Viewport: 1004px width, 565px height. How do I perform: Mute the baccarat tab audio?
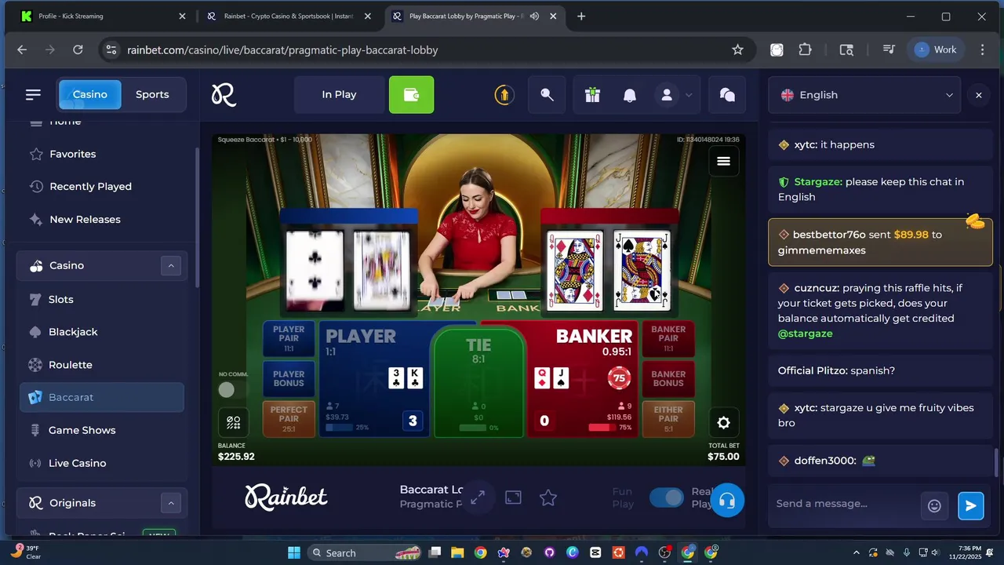pos(535,16)
